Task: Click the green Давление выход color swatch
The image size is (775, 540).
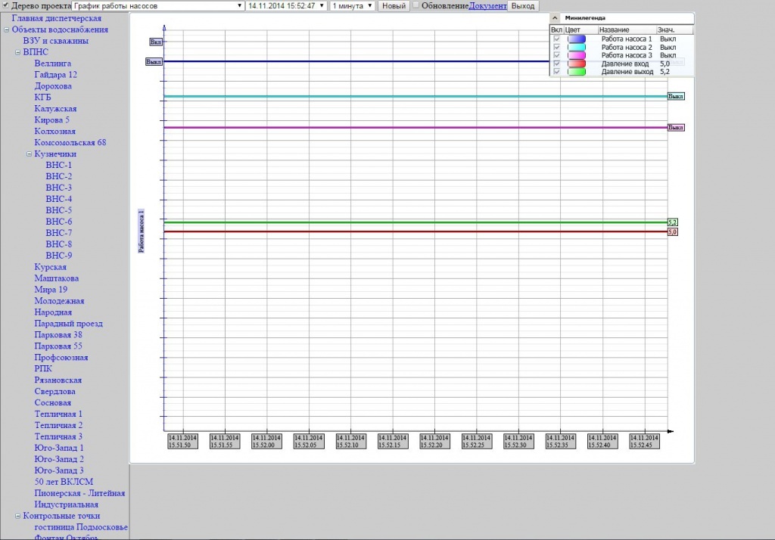Action: point(577,72)
